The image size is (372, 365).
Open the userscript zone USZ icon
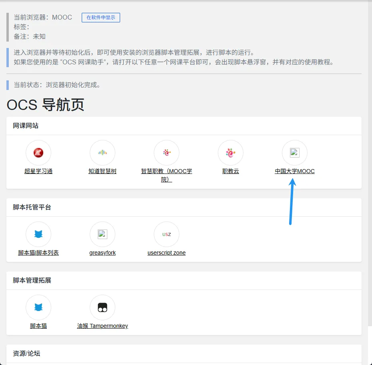point(167,234)
